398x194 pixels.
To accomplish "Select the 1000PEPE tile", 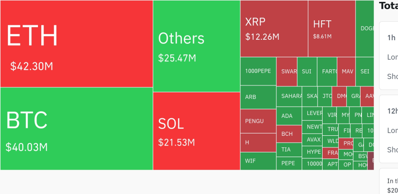I will pyautogui.click(x=258, y=71).
